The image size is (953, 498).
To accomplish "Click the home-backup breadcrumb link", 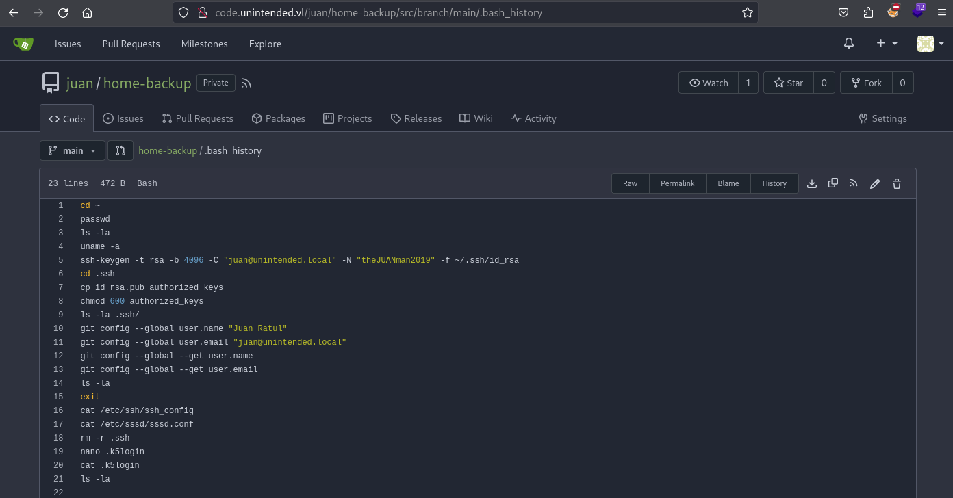I will coord(168,150).
